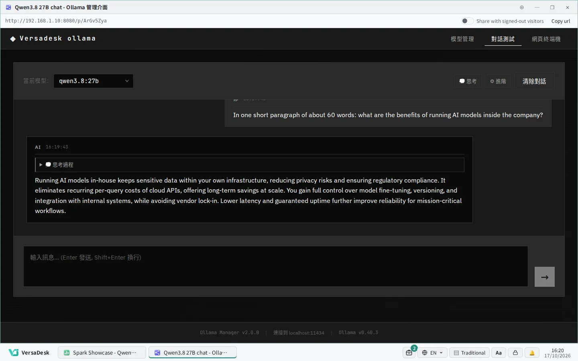Click the window pin icon in title bar
The width and height of the screenshot is (578, 361).
pyautogui.click(x=522, y=7)
